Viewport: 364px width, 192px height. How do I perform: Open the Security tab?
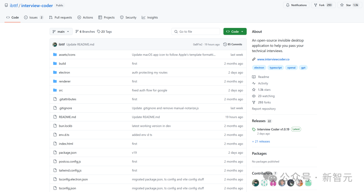coord(128,17)
